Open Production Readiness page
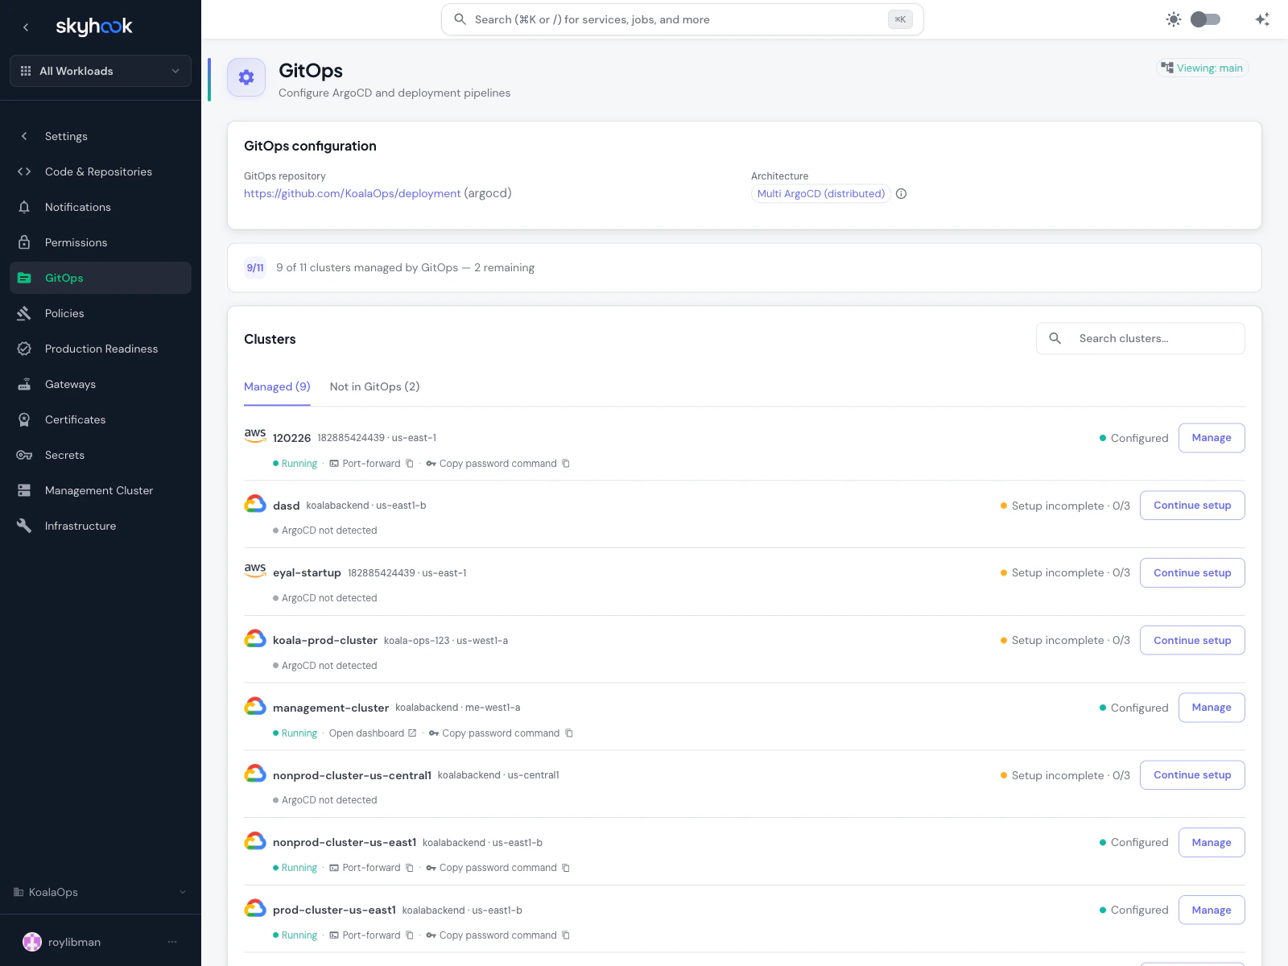Screen dimensions: 1288x966 click(101, 349)
